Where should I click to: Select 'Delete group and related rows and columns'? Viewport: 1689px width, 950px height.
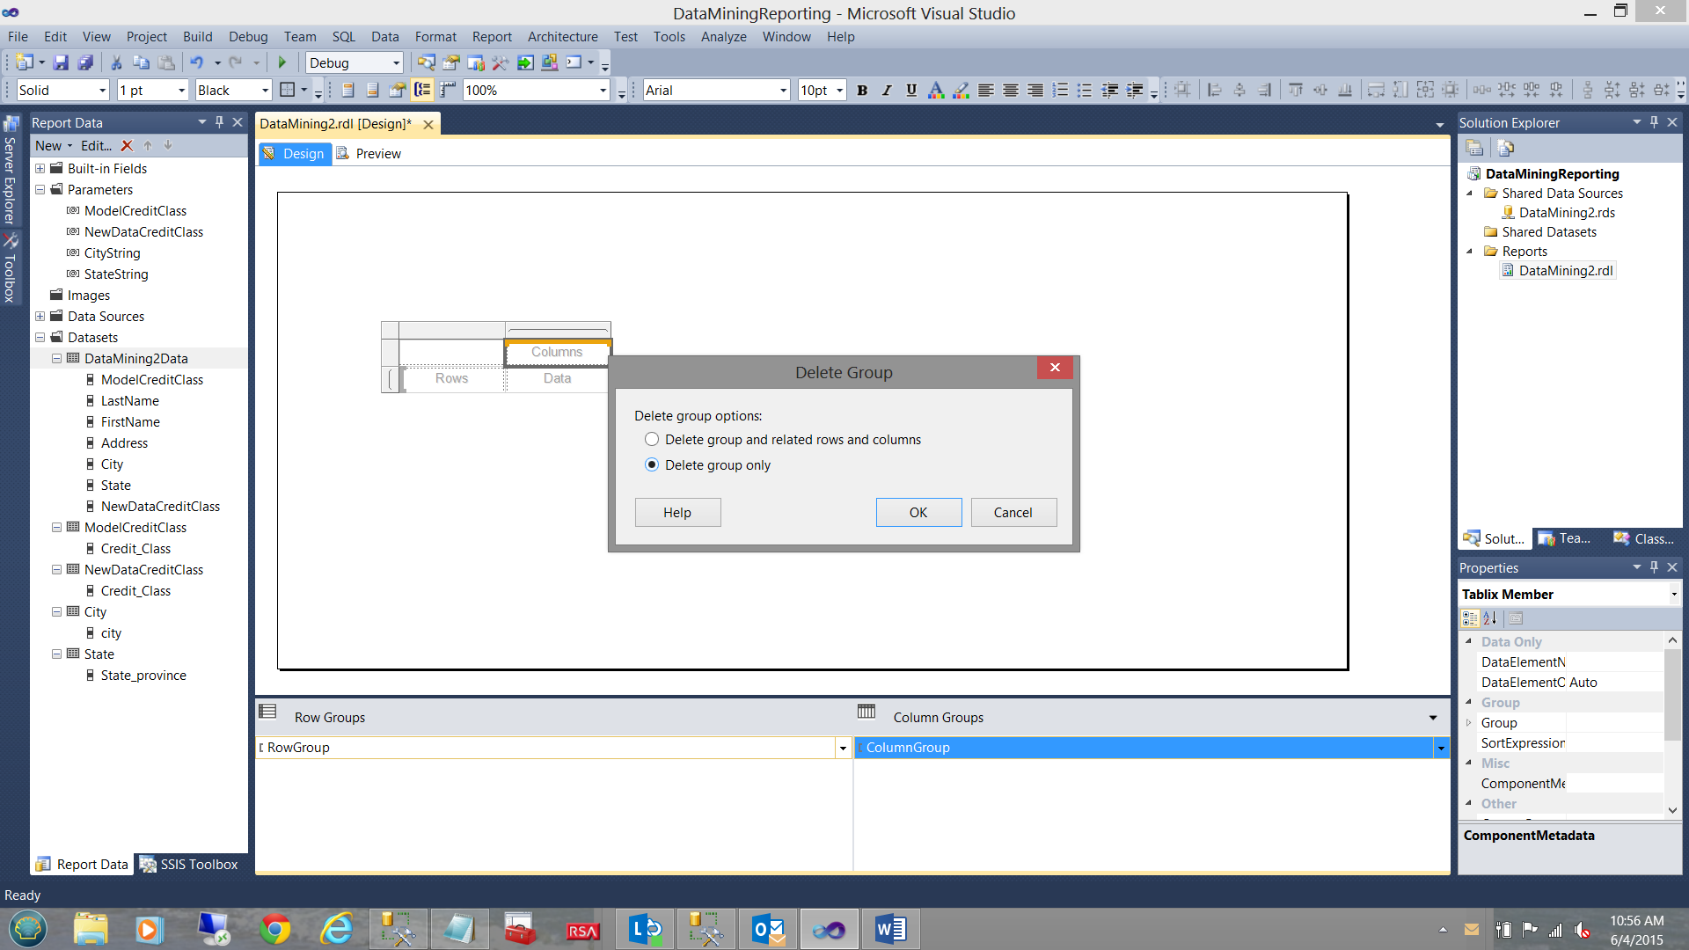coord(652,439)
